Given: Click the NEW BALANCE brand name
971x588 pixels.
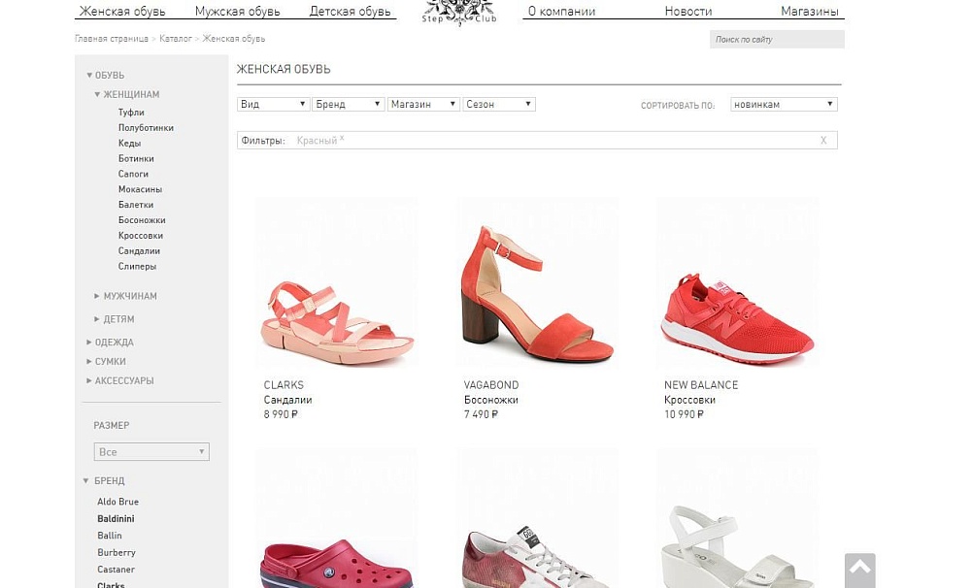Looking at the screenshot, I should pyautogui.click(x=701, y=384).
